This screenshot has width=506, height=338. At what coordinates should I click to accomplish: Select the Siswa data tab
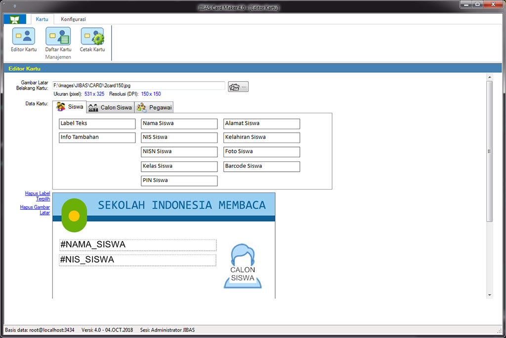70,107
